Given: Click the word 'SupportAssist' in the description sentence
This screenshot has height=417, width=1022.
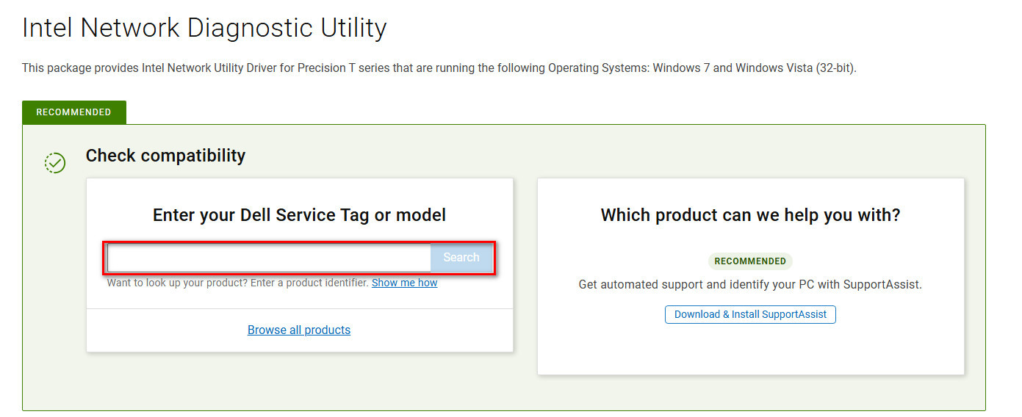Looking at the screenshot, I should tap(881, 284).
